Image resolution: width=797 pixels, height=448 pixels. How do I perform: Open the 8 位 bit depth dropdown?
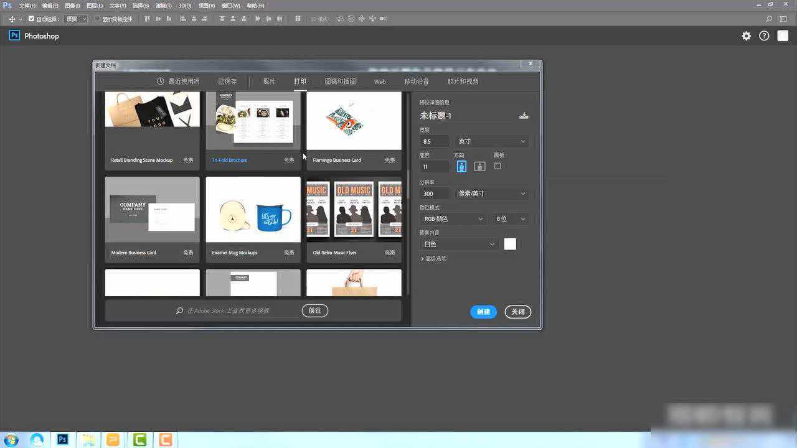511,219
